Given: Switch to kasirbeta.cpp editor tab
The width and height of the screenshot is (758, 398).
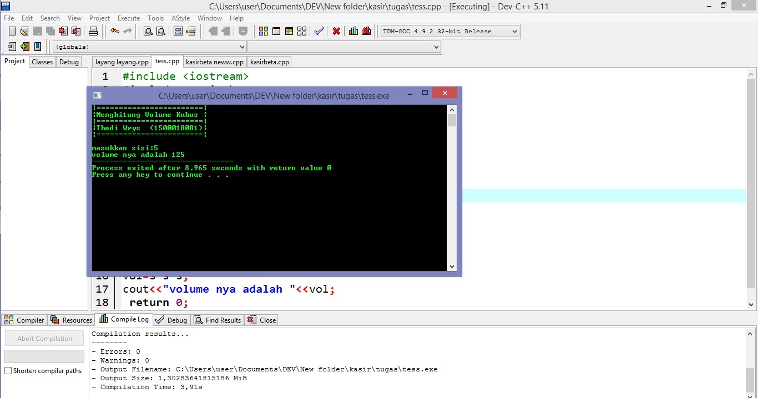Looking at the screenshot, I should [270, 62].
